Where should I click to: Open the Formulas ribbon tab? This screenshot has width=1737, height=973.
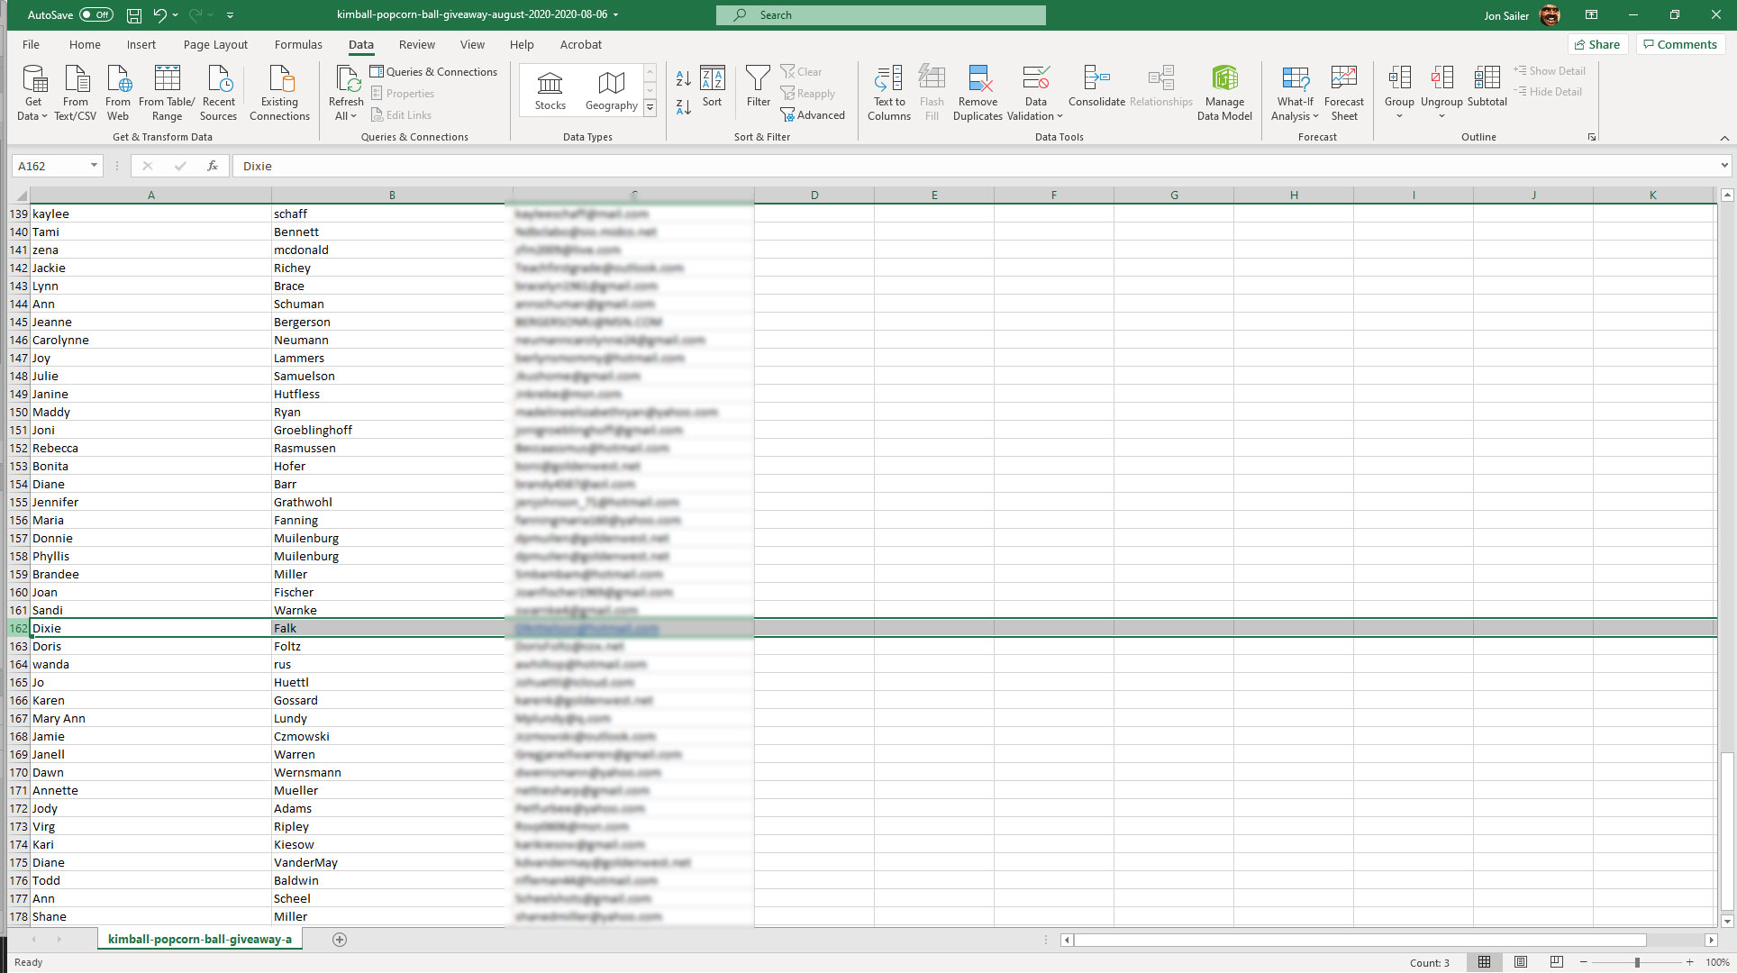point(298,44)
